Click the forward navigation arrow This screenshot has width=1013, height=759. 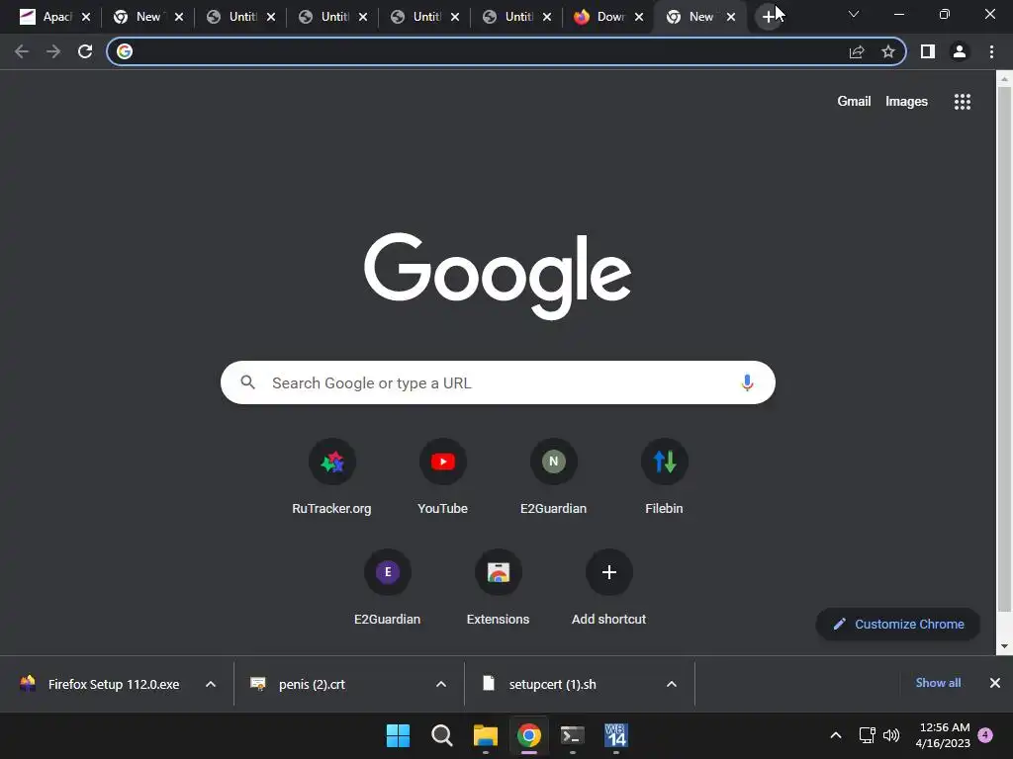[x=53, y=51]
